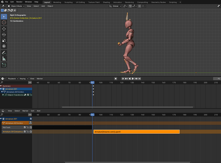This screenshot has width=221, height=163.
Task: Open the Object Mode dropdown
Action: pos(16,6)
